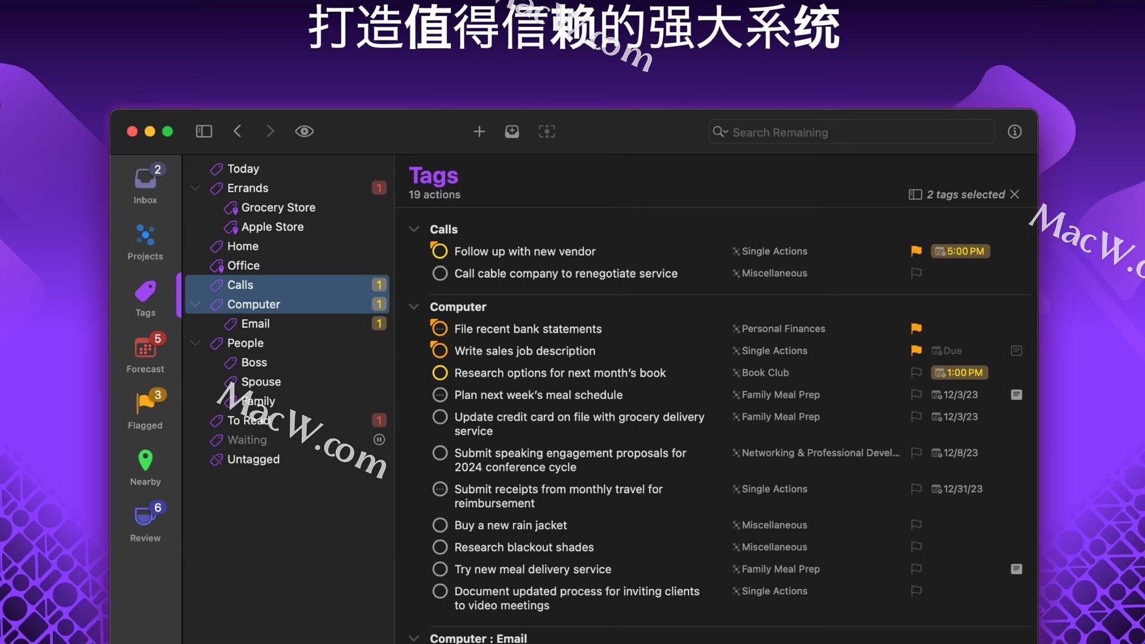Image resolution: width=1145 pixels, height=644 pixels.
Task: Click the Quick Entry inbox-plus icon
Action: [x=512, y=131]
